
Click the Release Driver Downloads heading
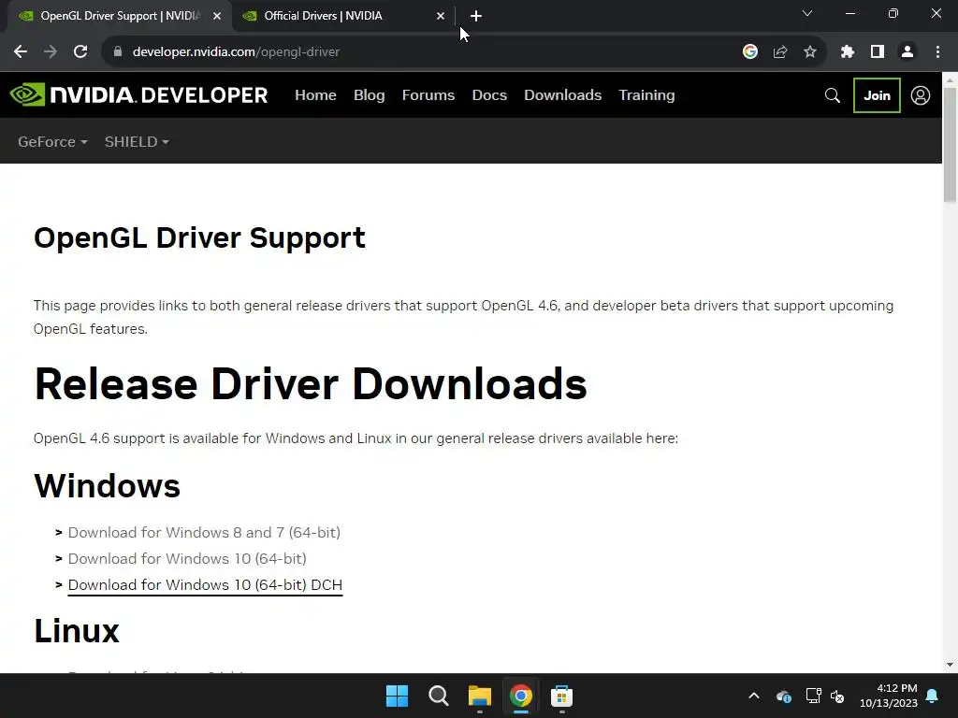[311, 384]
